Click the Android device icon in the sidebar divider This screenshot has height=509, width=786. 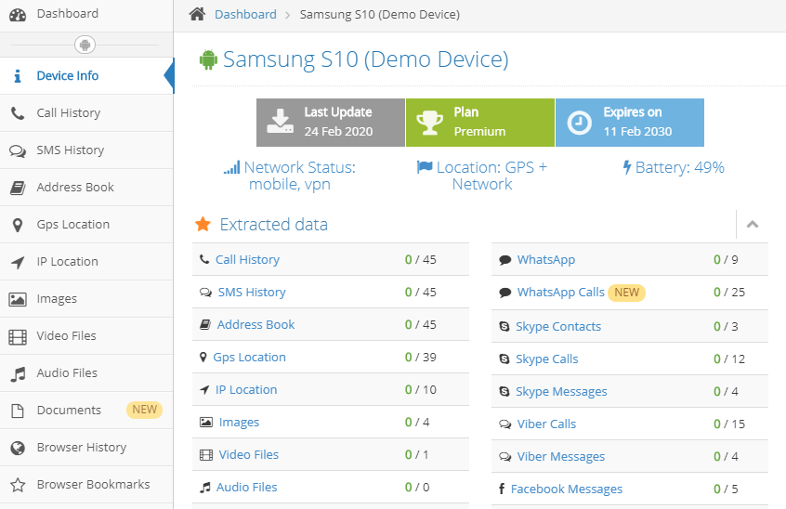pos(85,46)
